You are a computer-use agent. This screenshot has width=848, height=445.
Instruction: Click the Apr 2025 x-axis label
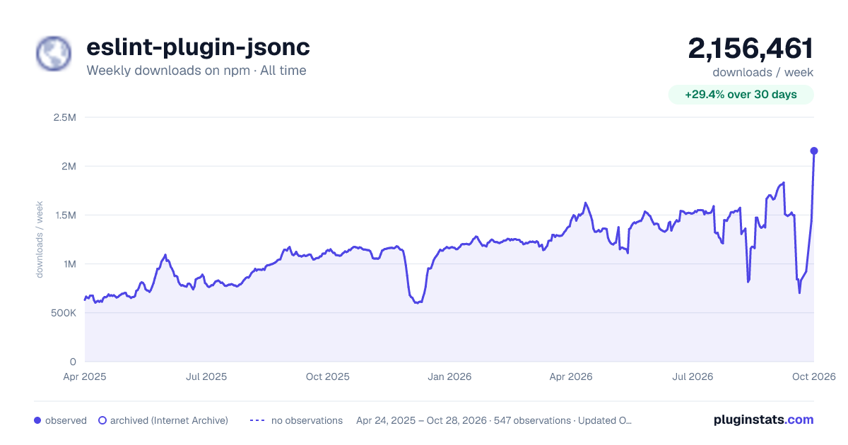coord(85,376)
